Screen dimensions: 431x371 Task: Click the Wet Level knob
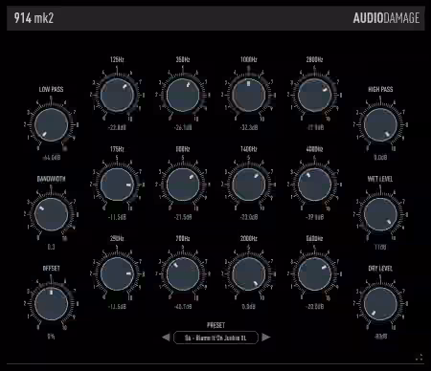click(380, 214)
